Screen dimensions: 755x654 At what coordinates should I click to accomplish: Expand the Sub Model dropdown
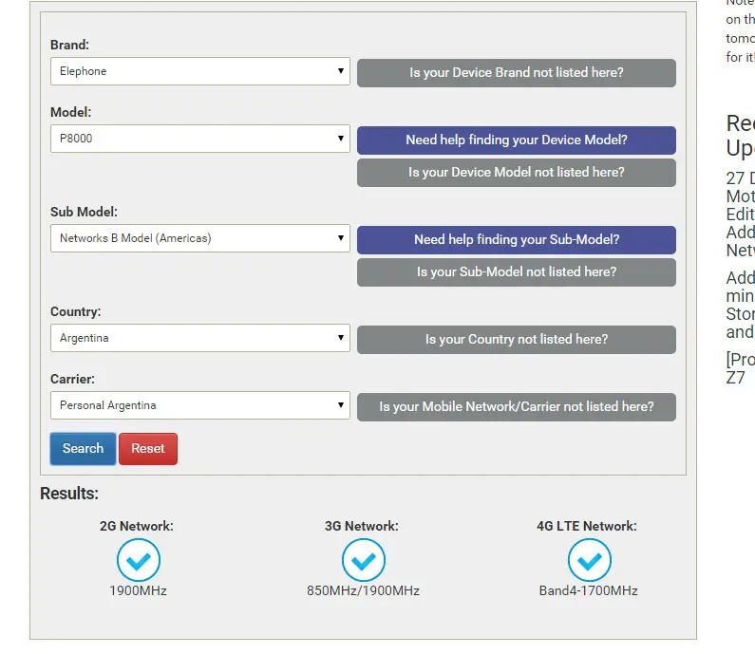click(x=199, y=238)
